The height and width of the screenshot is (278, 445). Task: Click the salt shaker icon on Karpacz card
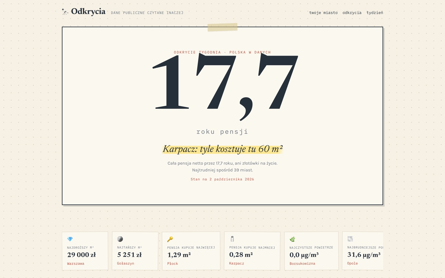(232, 239)
